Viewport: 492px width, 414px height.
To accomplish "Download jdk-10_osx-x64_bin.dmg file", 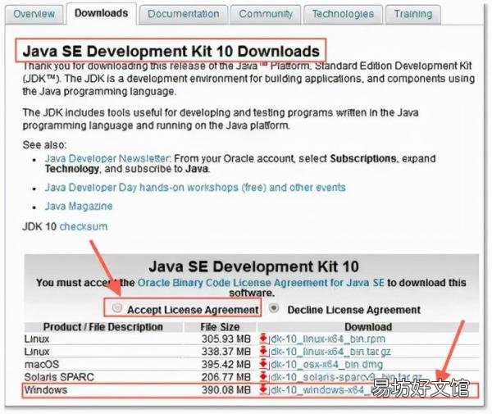I will click(x=326, y=365).
